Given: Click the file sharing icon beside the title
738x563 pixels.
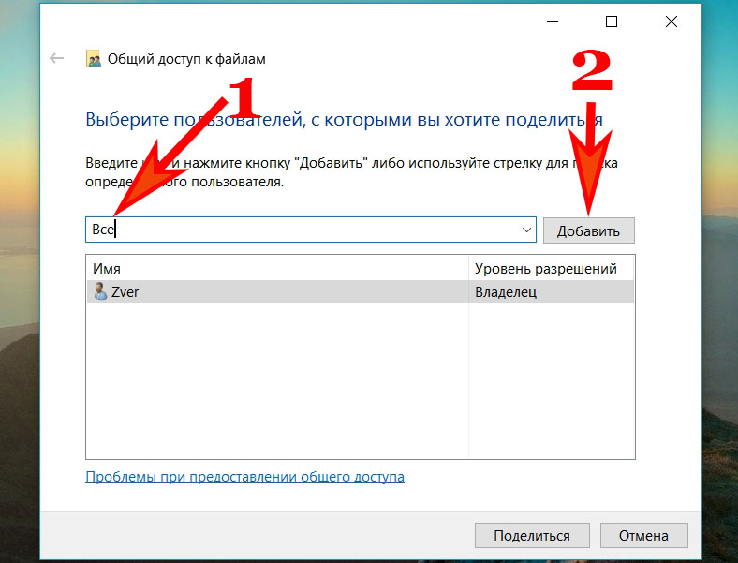Looking at the screenshot, I should tap(94, 59).
